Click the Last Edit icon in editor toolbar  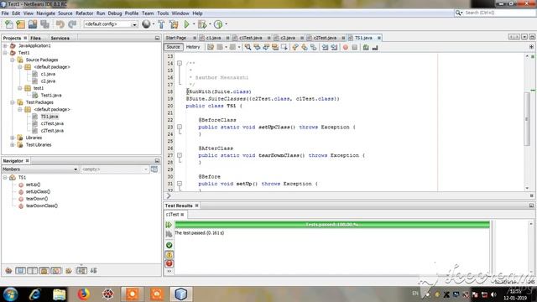(211, 47)
